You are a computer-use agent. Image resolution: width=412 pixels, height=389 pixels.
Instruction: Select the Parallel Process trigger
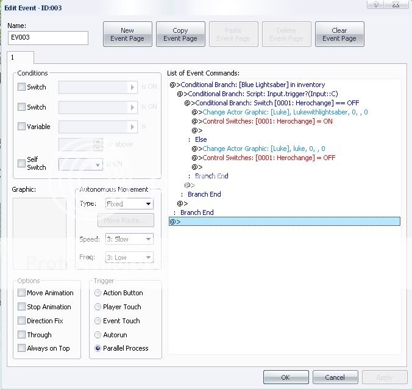pyautogui.click(x=98, y=348)
